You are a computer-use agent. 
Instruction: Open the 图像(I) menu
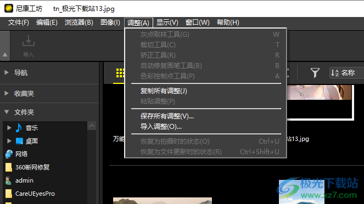110,22
